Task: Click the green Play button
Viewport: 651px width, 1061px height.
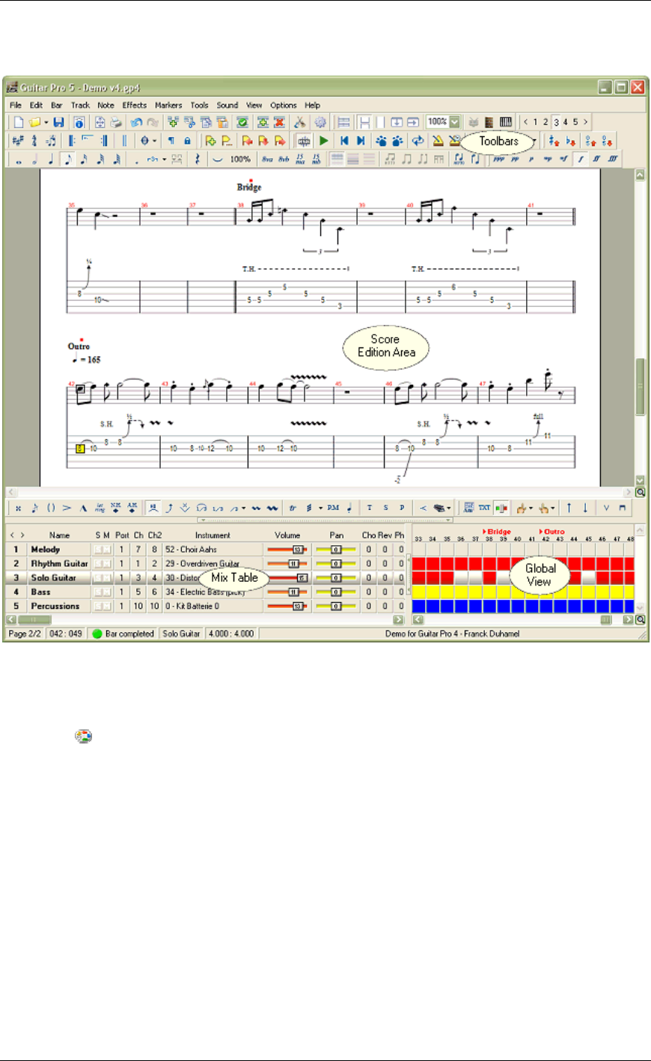Action: 323,140
